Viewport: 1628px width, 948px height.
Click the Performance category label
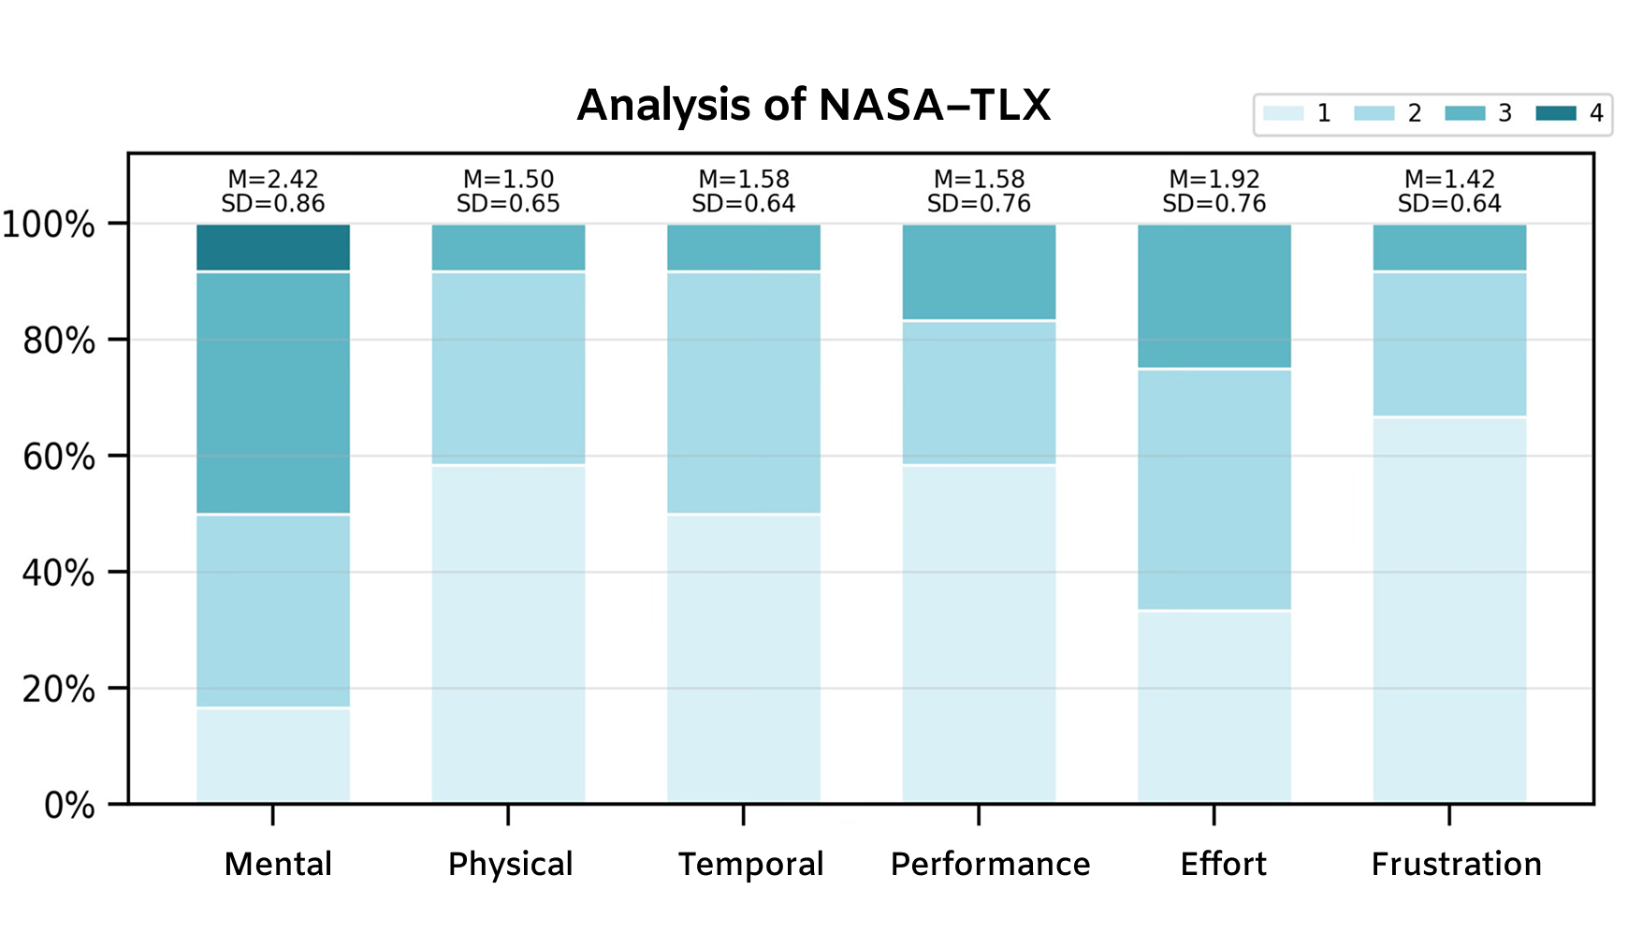990,864
